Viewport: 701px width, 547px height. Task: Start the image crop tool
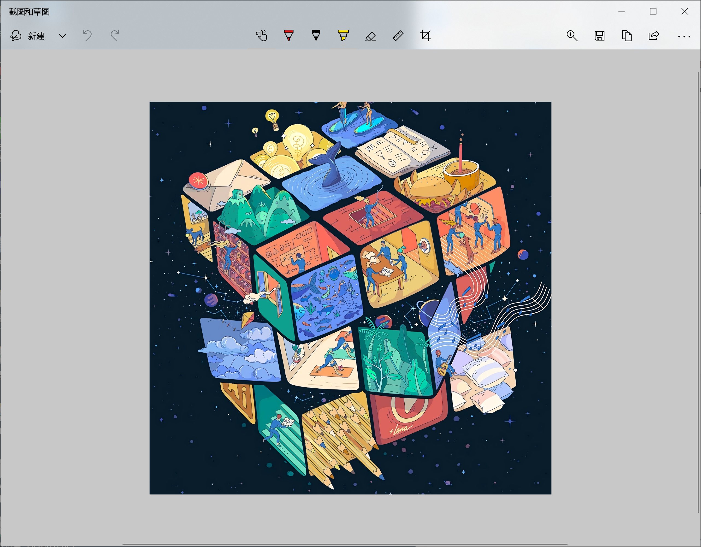[426, 36]
